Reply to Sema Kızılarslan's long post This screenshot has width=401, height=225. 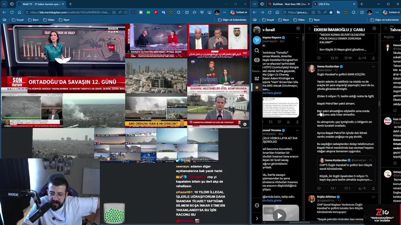(x=319, y=188)
